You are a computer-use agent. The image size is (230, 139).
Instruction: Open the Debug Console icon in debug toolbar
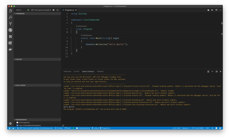(58, 10)
